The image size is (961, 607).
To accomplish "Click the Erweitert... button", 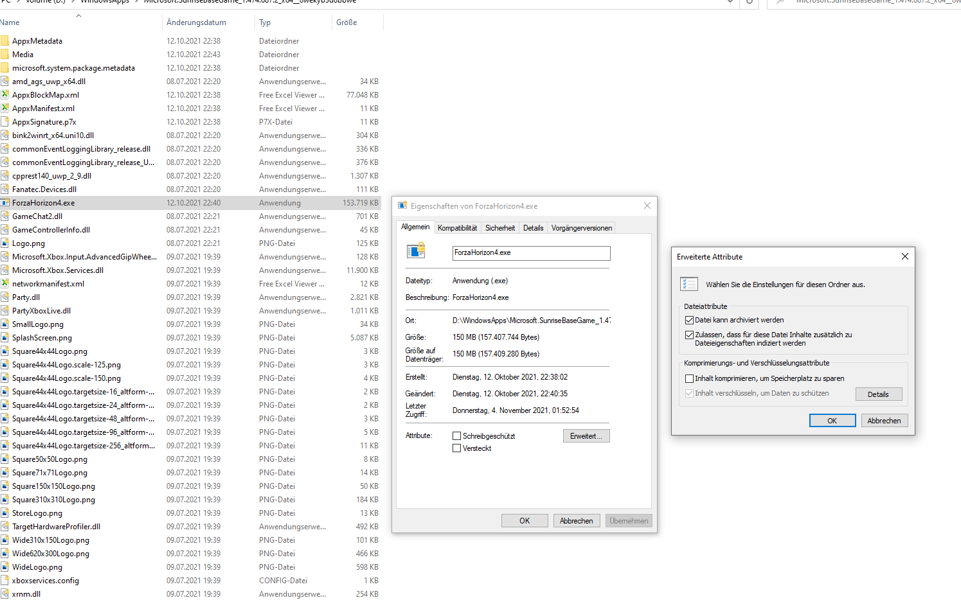I will [x=586, y=436].
